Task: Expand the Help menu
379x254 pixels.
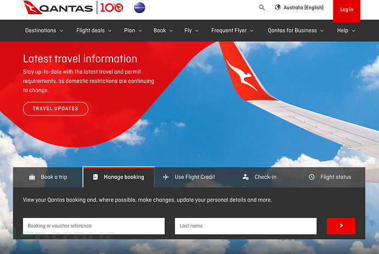Action: (346, 31)
